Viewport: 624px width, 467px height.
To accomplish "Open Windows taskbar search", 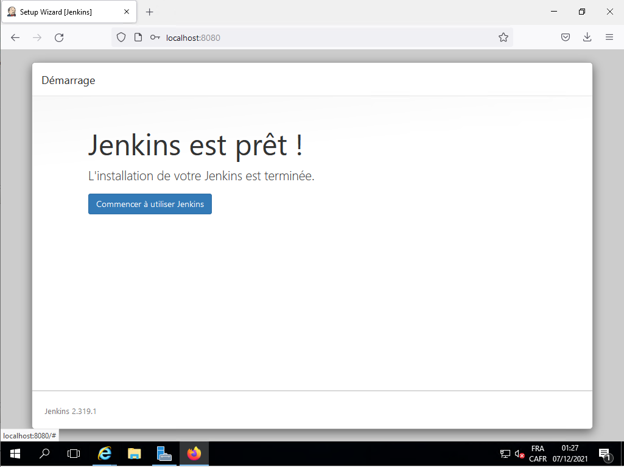I will pos(44,454).
